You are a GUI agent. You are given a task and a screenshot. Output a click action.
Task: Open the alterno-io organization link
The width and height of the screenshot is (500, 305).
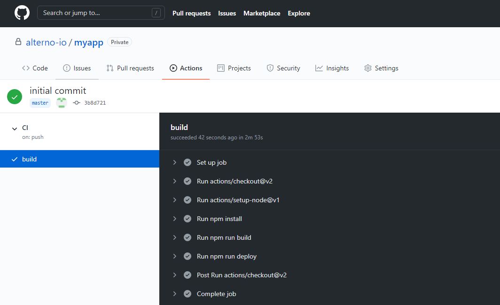46,42
